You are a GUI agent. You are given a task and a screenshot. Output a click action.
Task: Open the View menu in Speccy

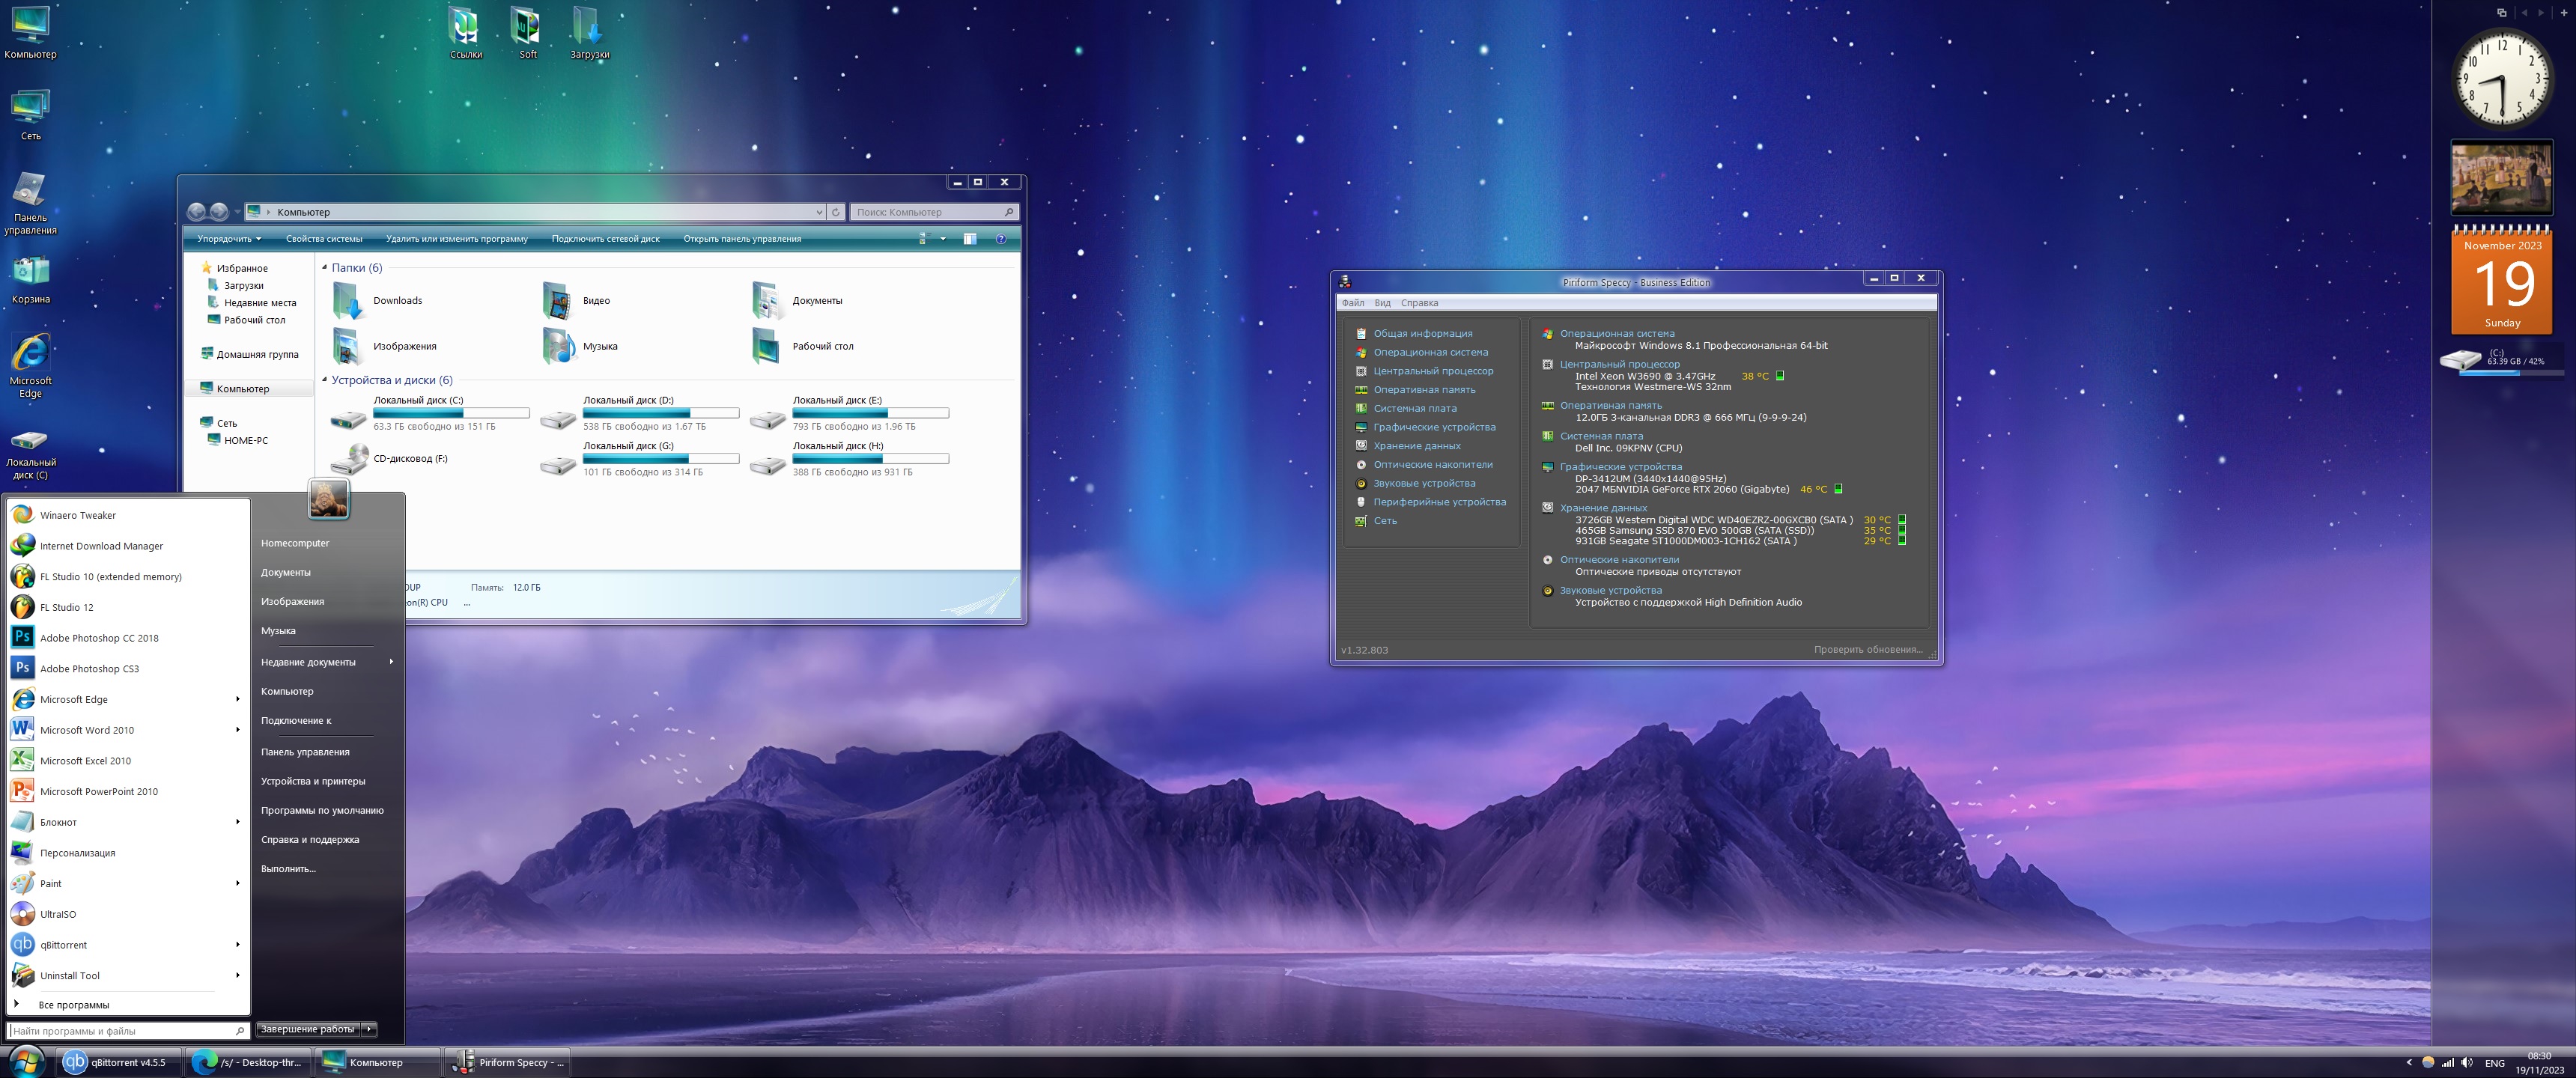coord(1382,303)
